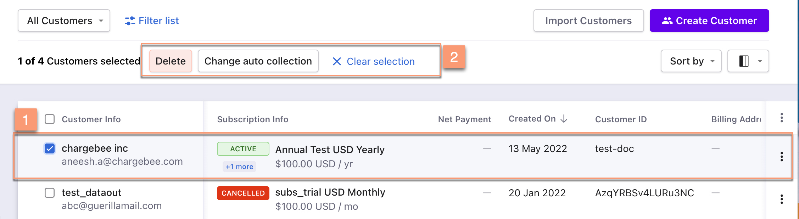Click the Net Payment column header
Image resolution: width=799 pixels, height=219 pixels.
(x=464, y=119)
